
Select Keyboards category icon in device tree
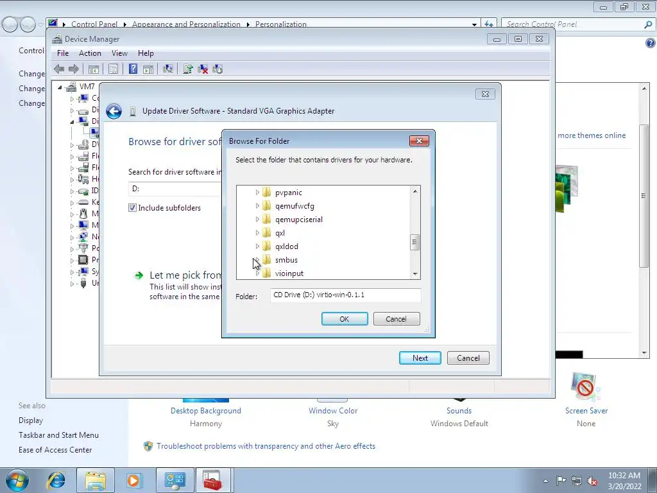(x=83, y=202)
